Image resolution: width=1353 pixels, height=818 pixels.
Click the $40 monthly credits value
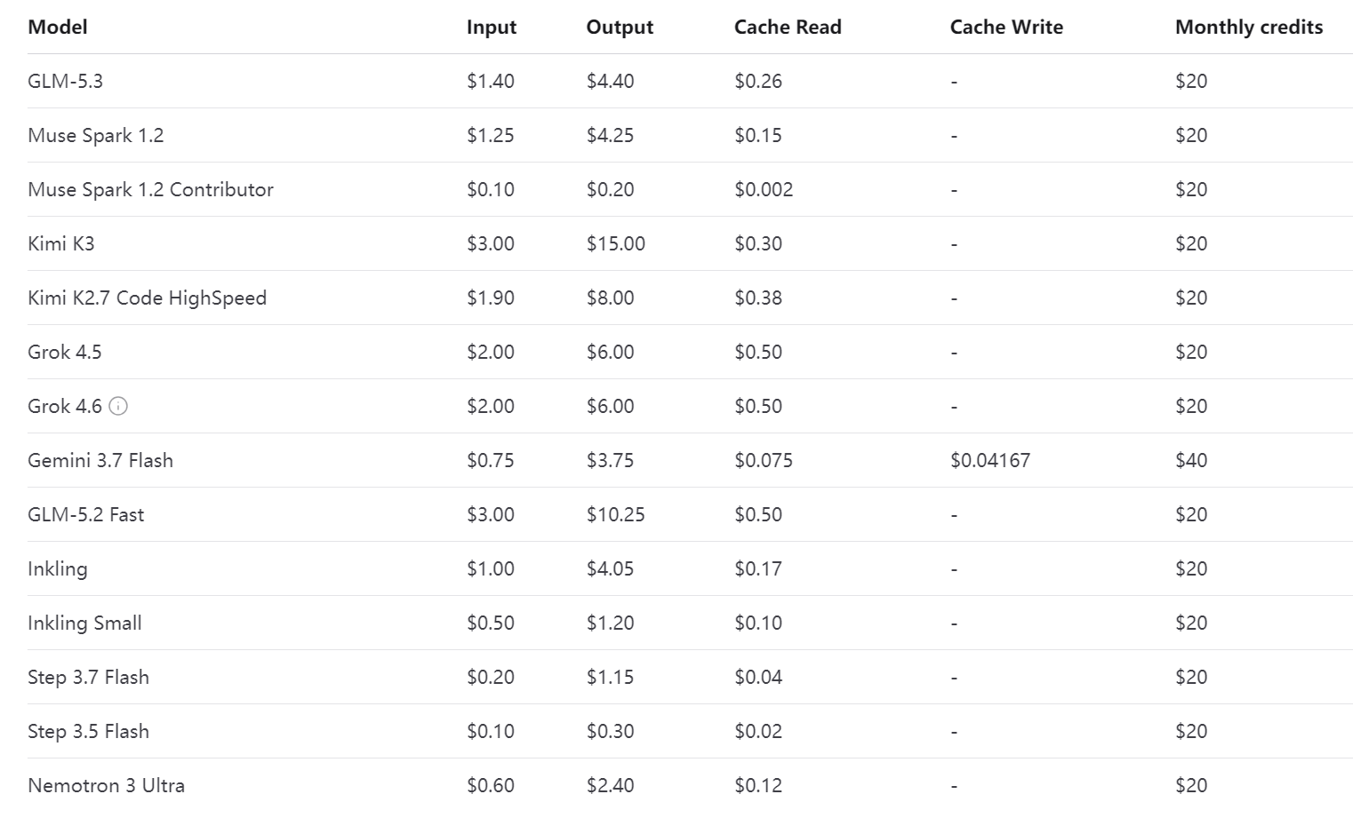pos(1191,460)
